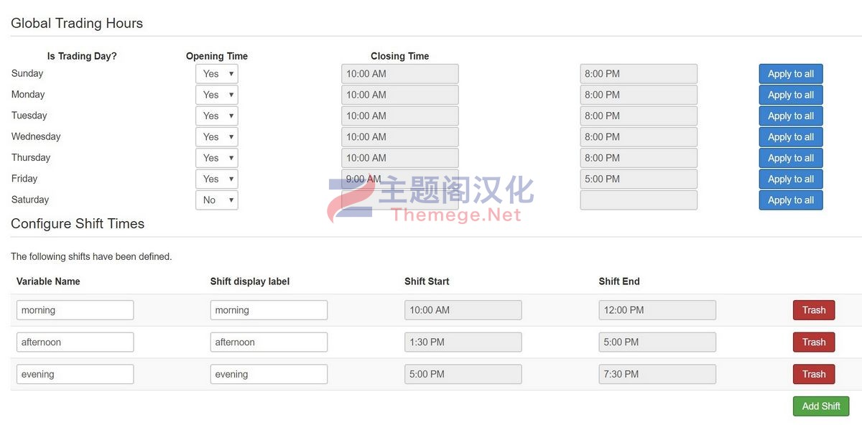Viewport: 862px width, 425px height.
Task: Click the Global Trading Hours heading
Action: pyautogui.click(x=77, y=23)
